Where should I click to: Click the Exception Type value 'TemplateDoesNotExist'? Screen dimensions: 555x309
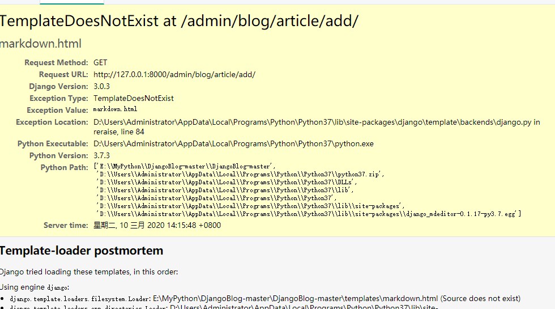134,99
